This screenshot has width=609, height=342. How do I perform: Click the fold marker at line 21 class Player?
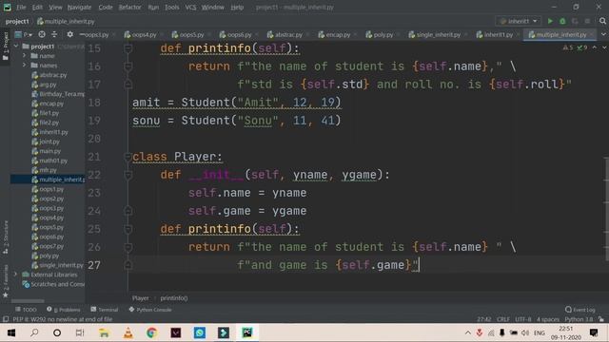tap(128, 157)
